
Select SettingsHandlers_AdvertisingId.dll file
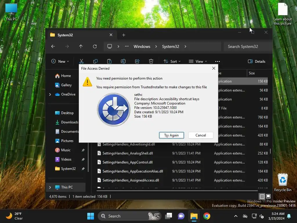(128, 144)
